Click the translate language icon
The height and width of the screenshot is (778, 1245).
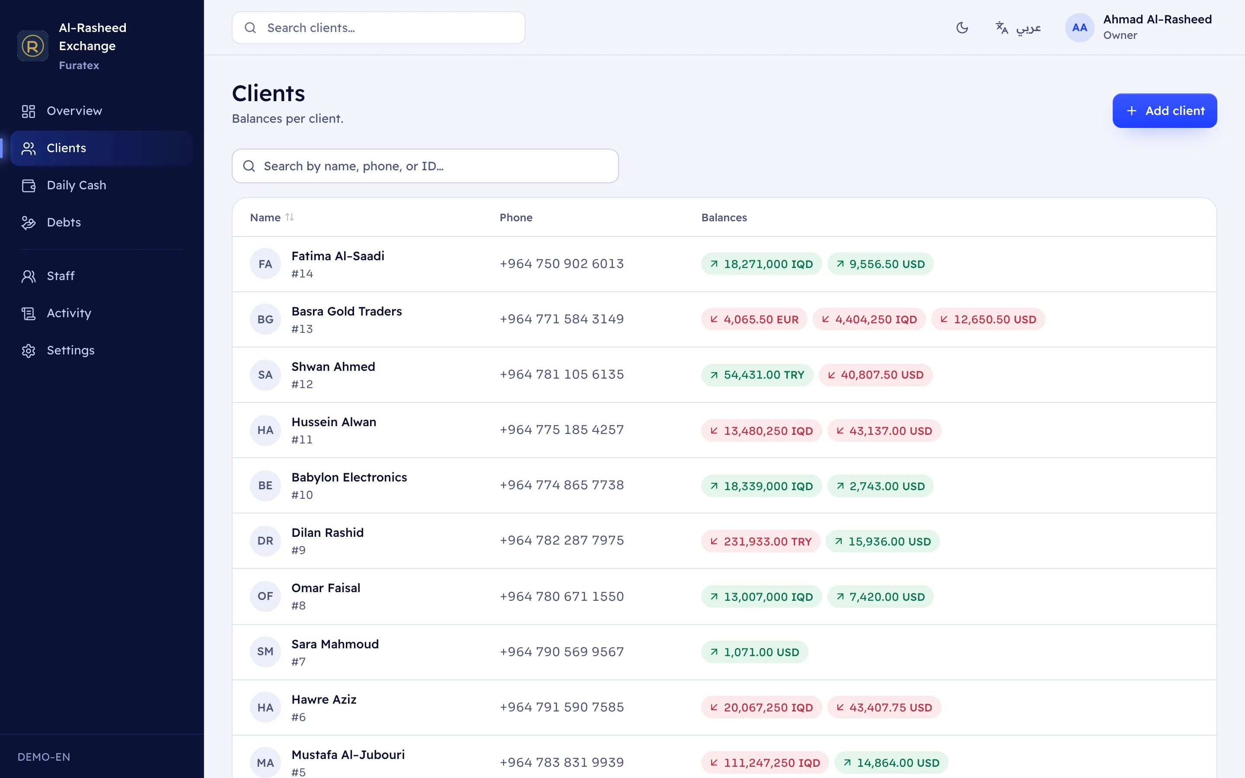(1001, 28)
